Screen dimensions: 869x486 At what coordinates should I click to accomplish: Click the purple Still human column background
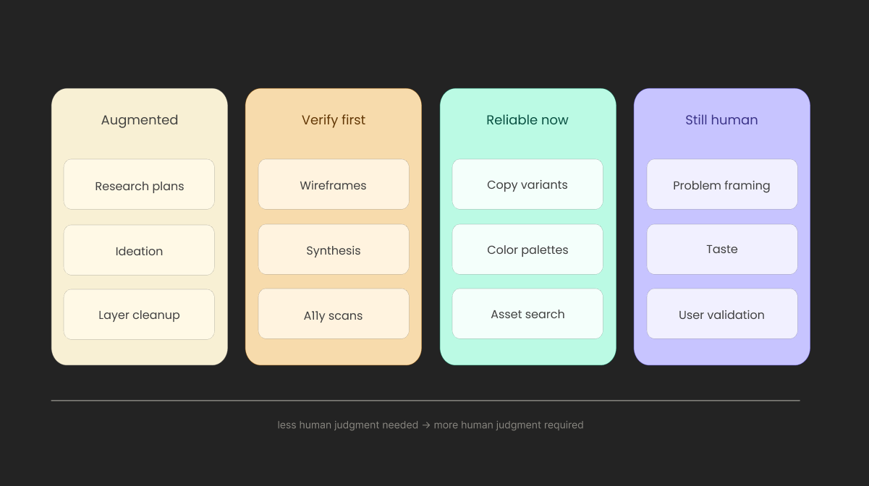coord(722,354)
